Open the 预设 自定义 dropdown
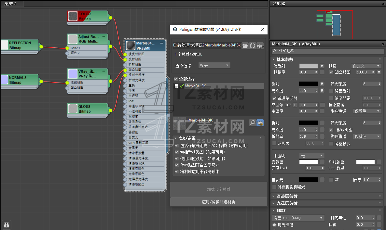386x230 pixels. [x=366, y=66]
